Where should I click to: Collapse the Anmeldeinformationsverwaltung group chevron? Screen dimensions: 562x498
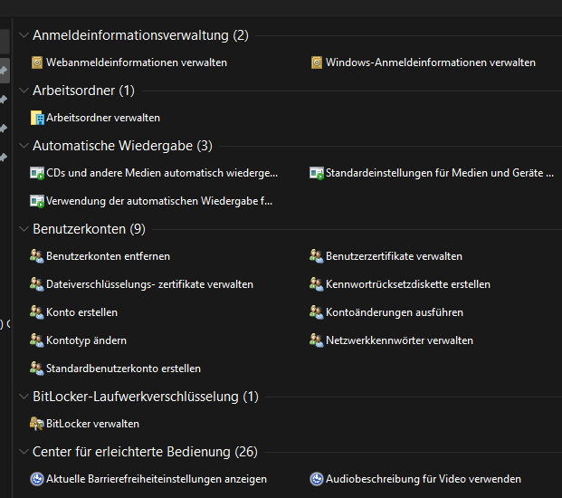pyautogui.click(x=24, y=35)
